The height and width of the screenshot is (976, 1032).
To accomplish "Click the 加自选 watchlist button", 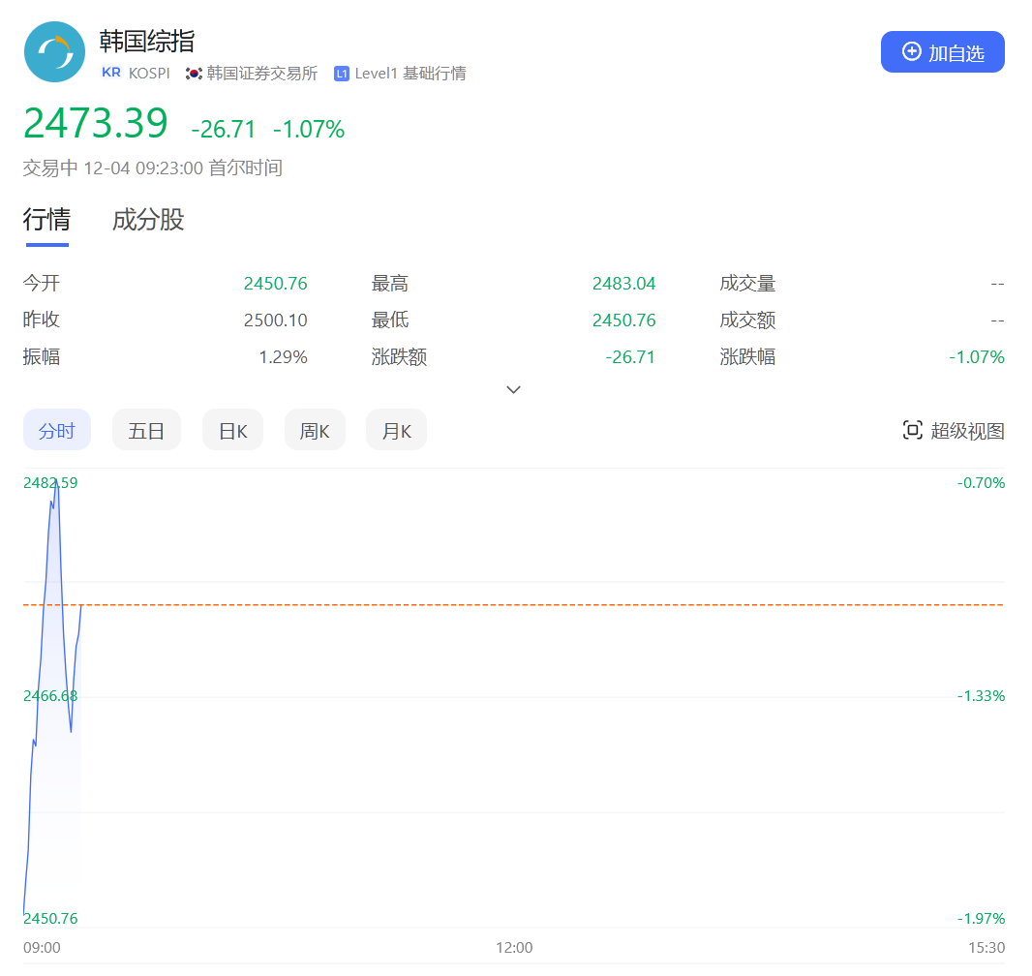I will coord(942,52).
